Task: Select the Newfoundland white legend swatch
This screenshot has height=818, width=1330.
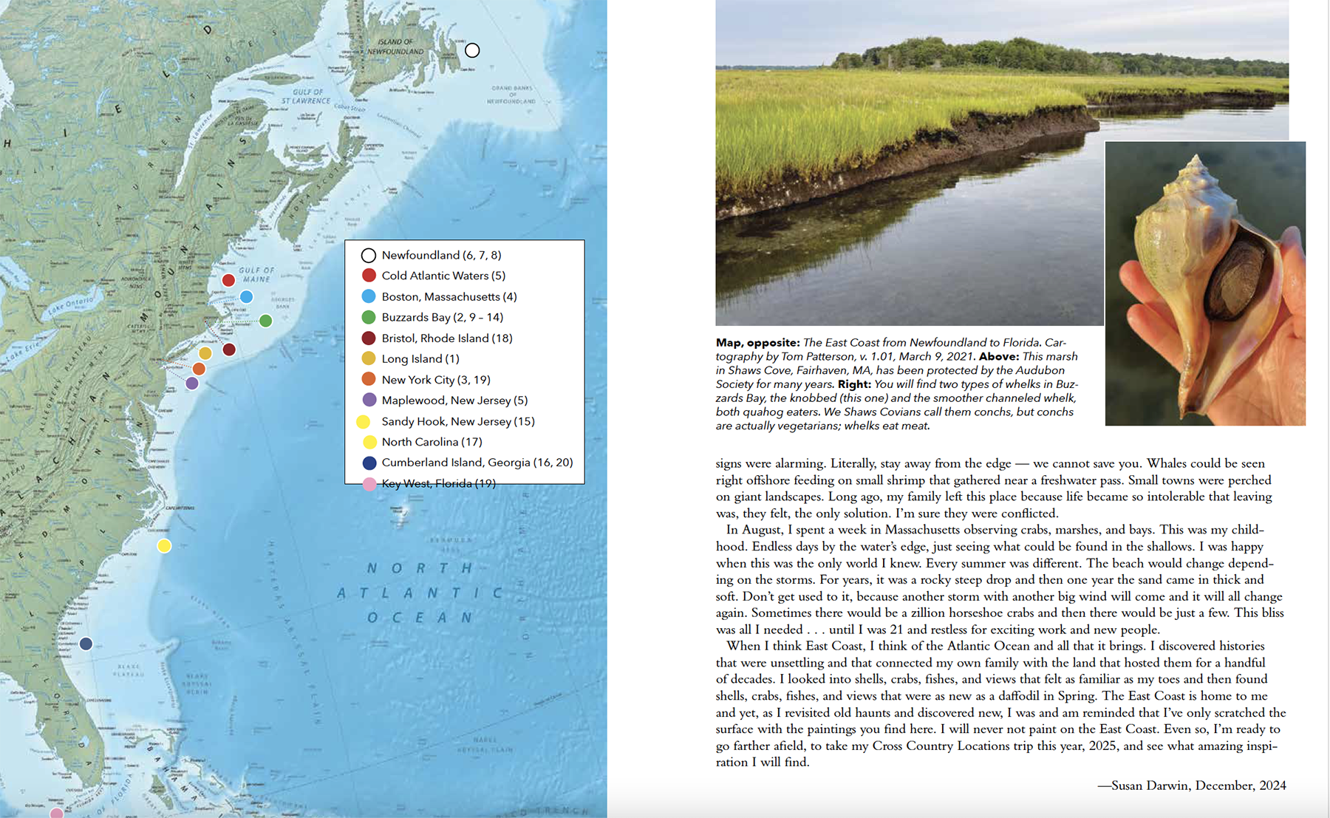Action: coord(369,254)
